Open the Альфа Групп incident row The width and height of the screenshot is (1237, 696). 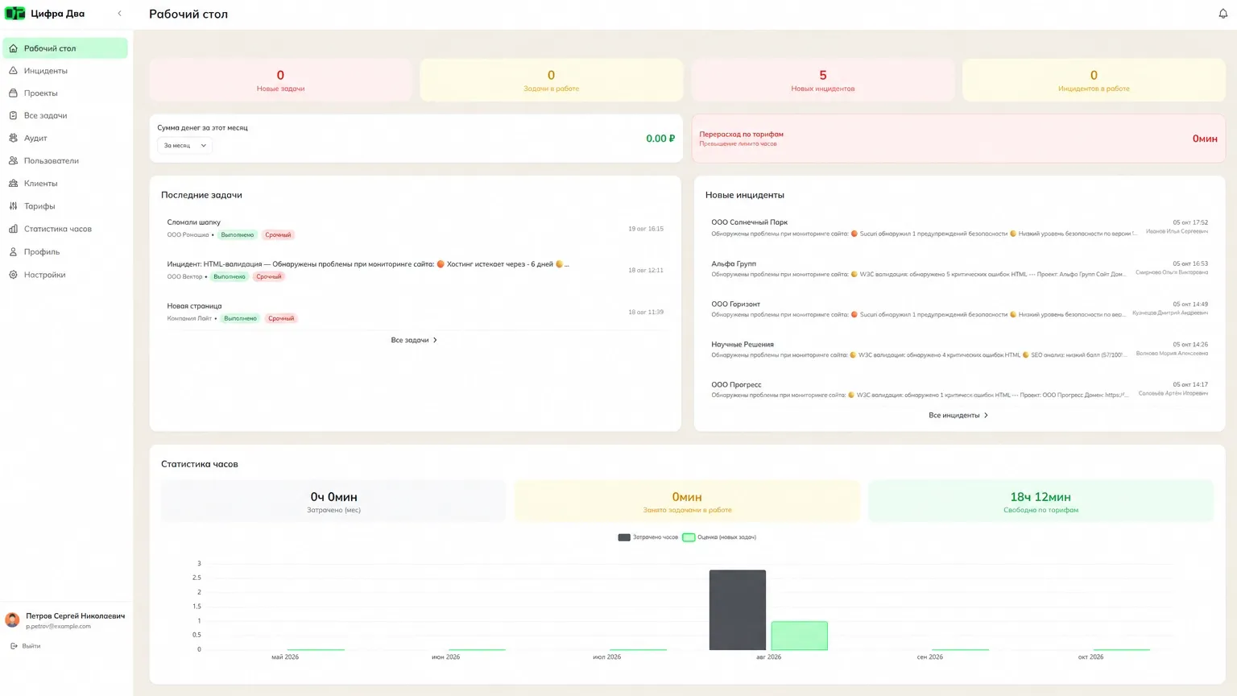click(x=959, y=269)
